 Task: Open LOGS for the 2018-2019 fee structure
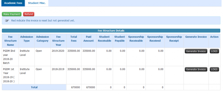[x=214, y=69]
